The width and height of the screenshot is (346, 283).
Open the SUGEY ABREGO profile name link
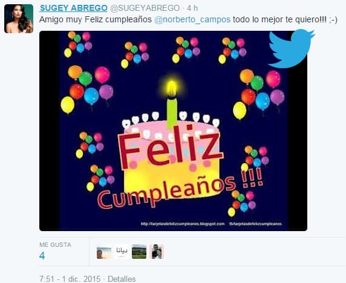click(73, 8)
